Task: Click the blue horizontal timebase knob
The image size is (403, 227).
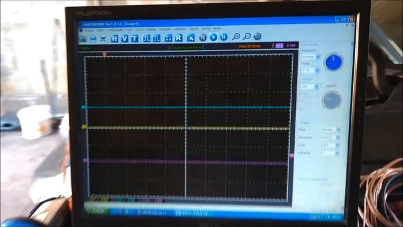Action: coord(333,62)
